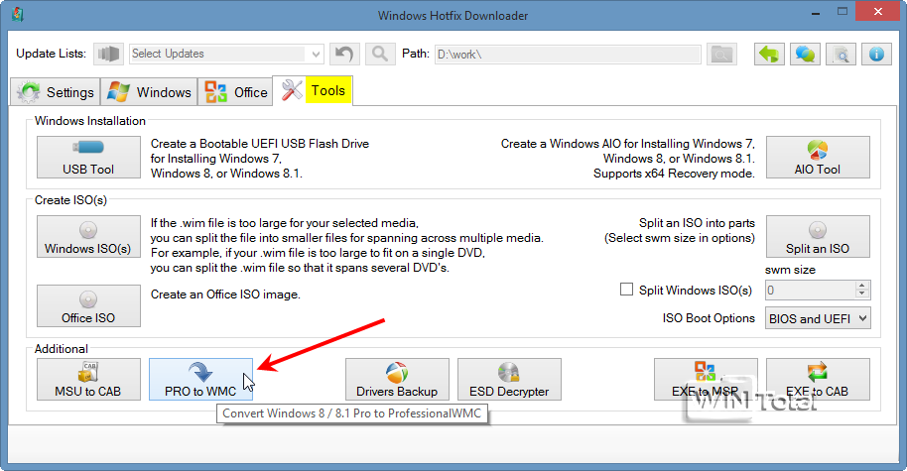Open the Select Updates dropdown
Viewport: 907px width, 471px height.
[226, 54]
